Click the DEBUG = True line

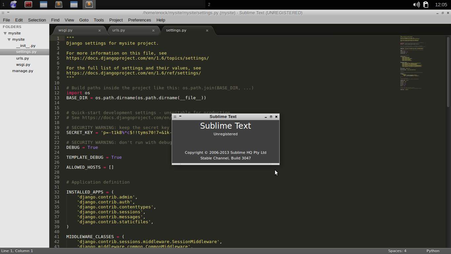(82, 148)
